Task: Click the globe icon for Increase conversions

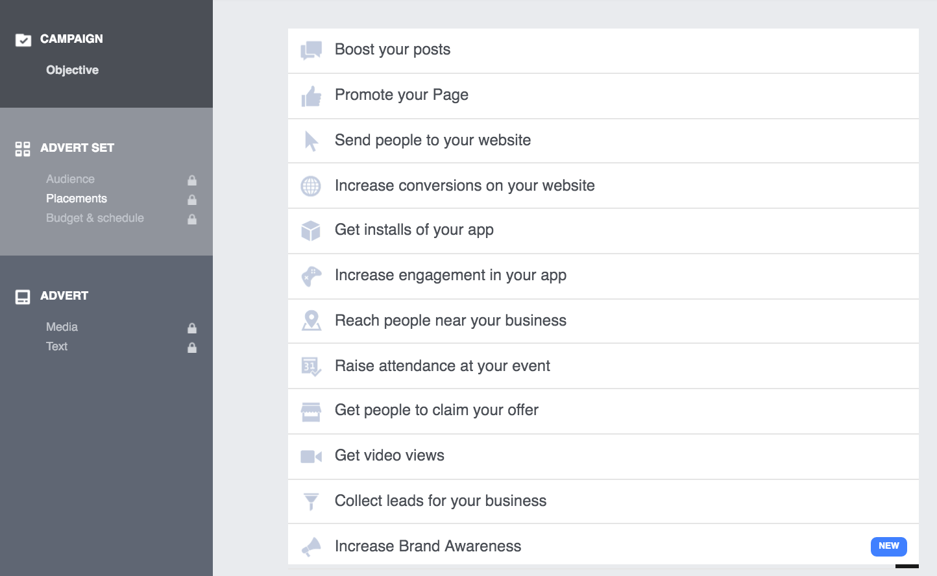Action: tap(311, 186)
